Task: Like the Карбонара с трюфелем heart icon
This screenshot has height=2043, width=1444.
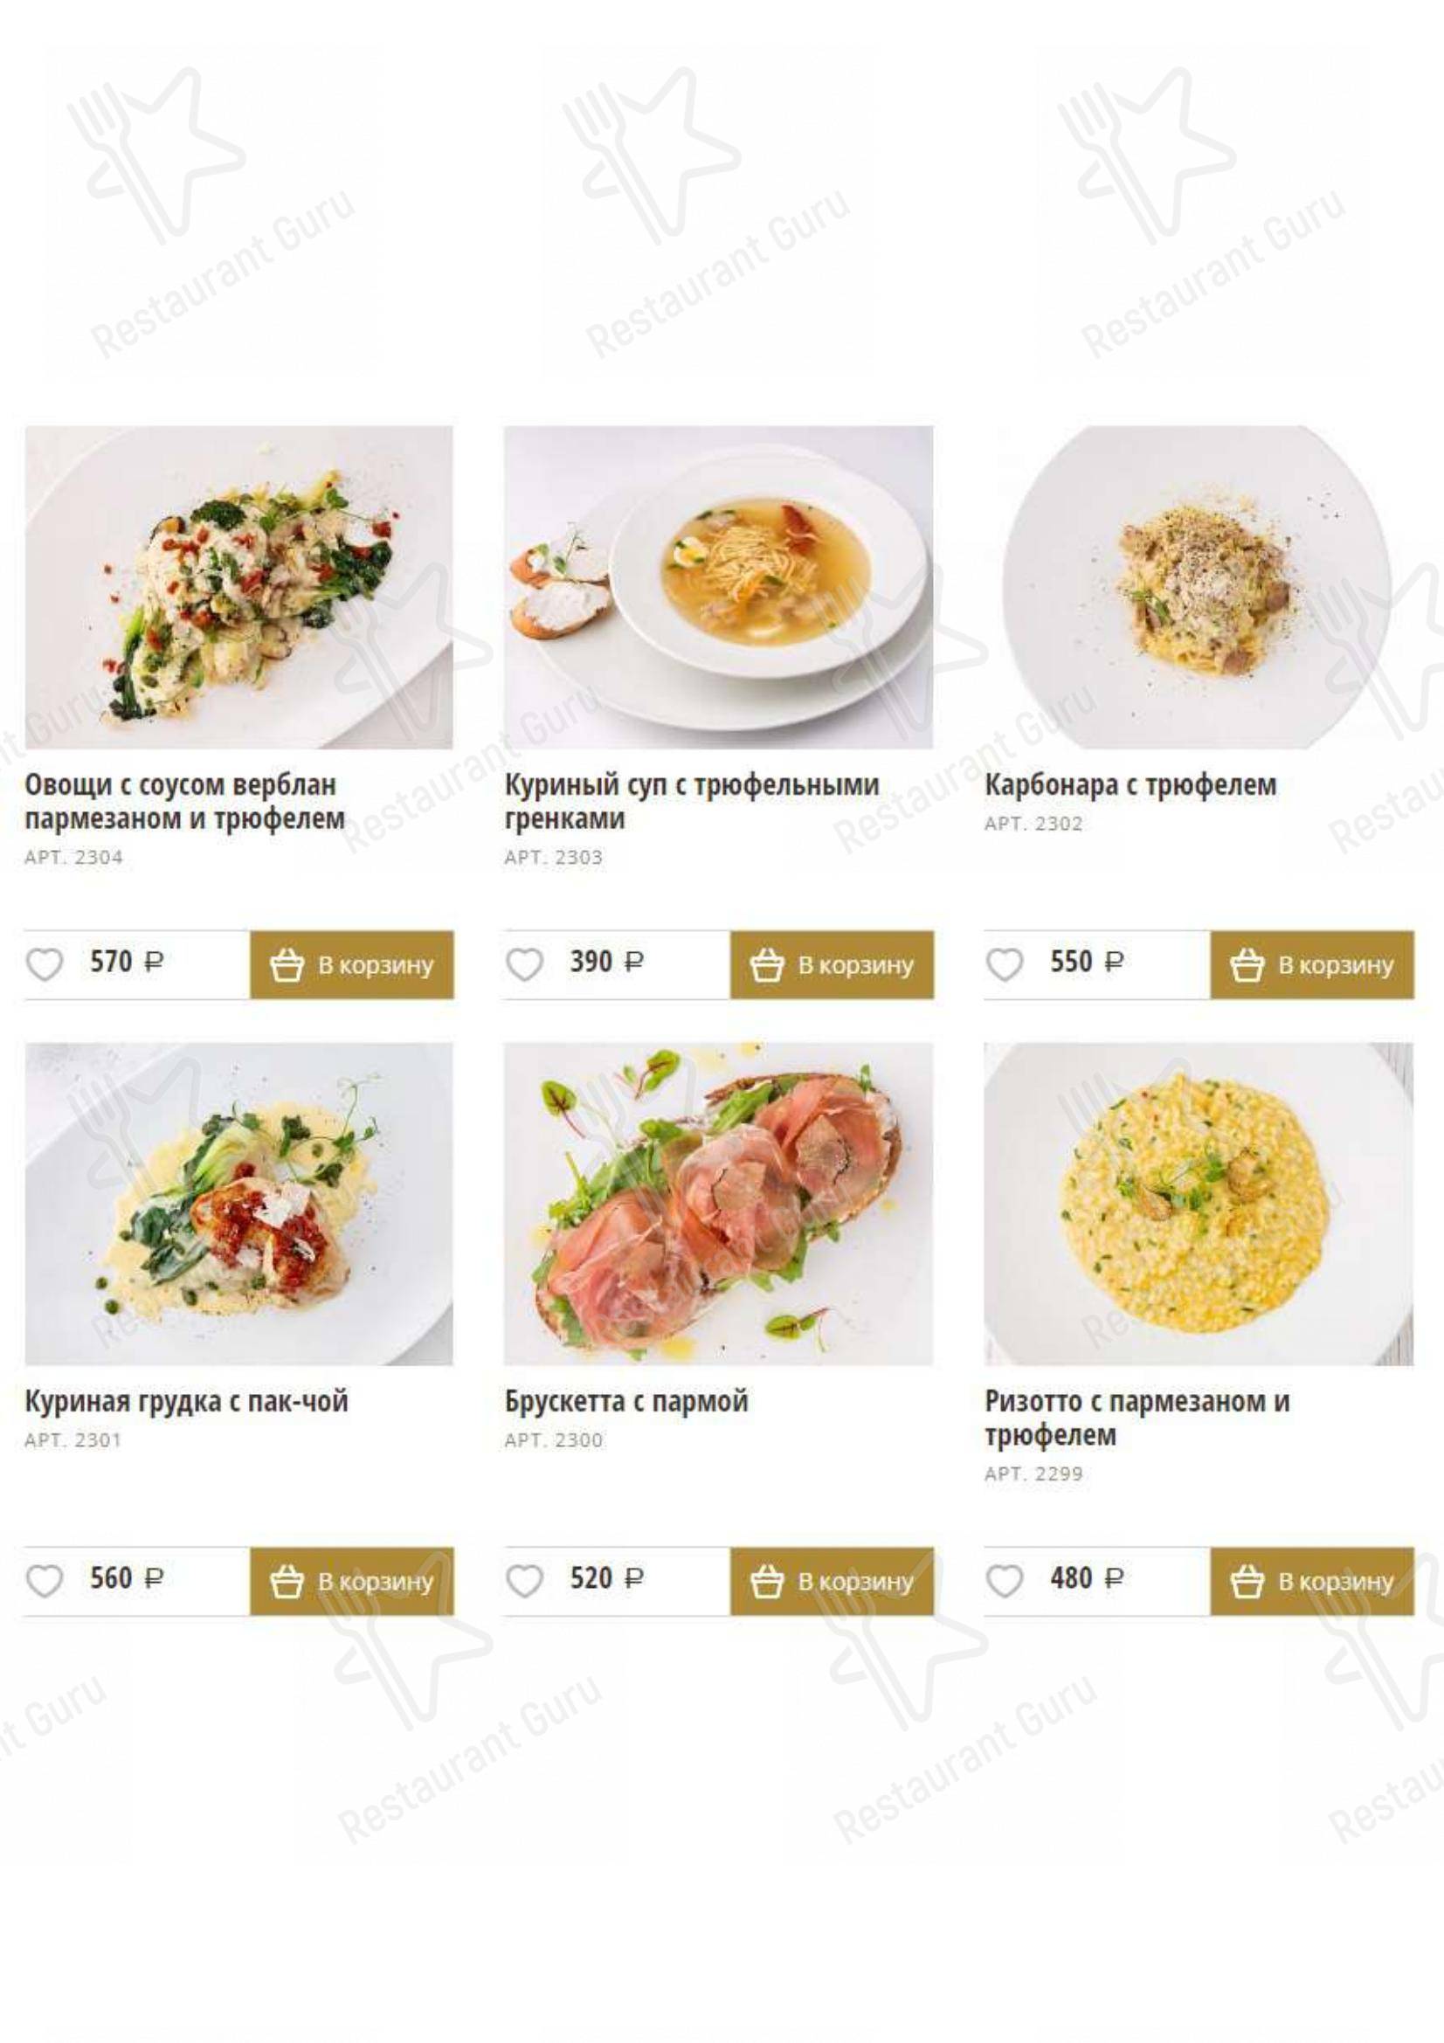Action: pos(1005,964)
